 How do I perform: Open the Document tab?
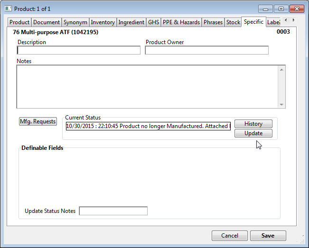pyautogui.click(x=47, y=22)
